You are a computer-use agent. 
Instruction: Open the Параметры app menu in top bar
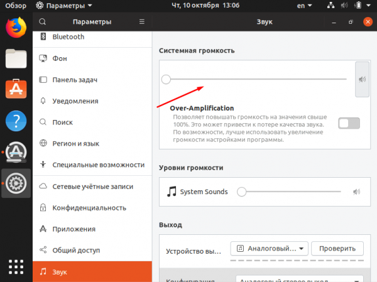pyautogui.click(x=64, y=6)
